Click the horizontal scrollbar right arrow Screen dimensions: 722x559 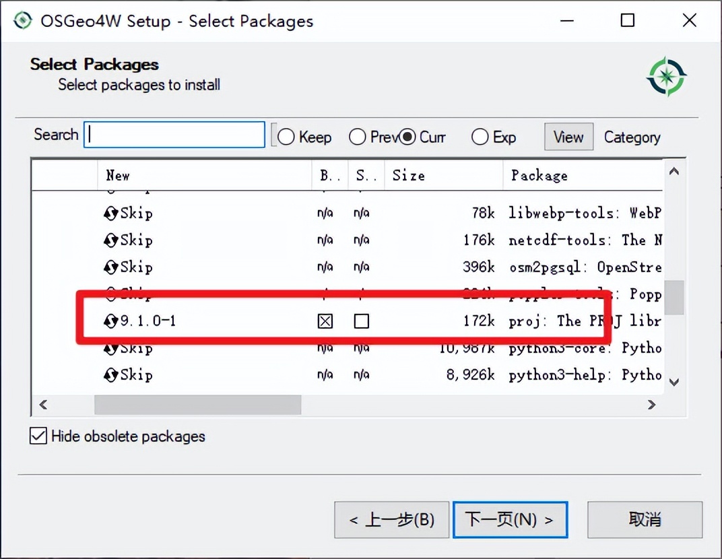651,405
